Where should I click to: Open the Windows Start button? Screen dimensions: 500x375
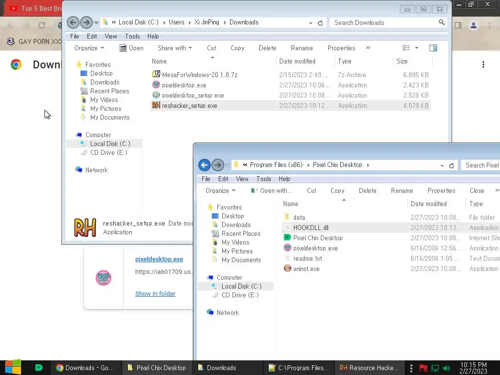[13, 367]
